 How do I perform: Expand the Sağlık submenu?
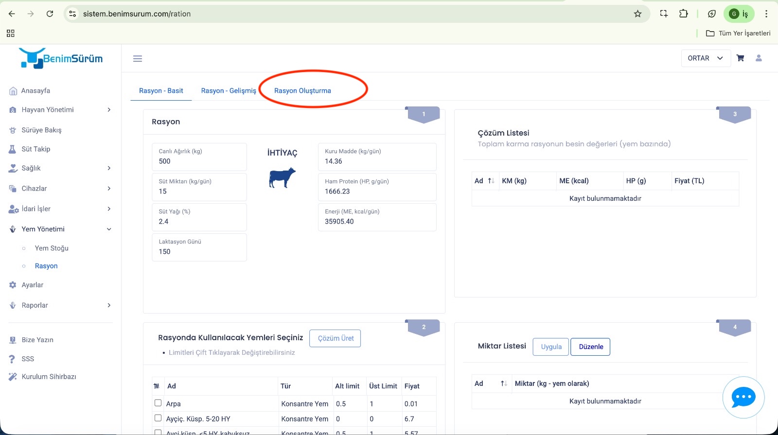109,168
